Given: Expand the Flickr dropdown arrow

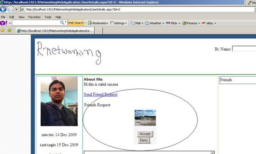Looking at the screenshot, I should (x=179, y=23).
